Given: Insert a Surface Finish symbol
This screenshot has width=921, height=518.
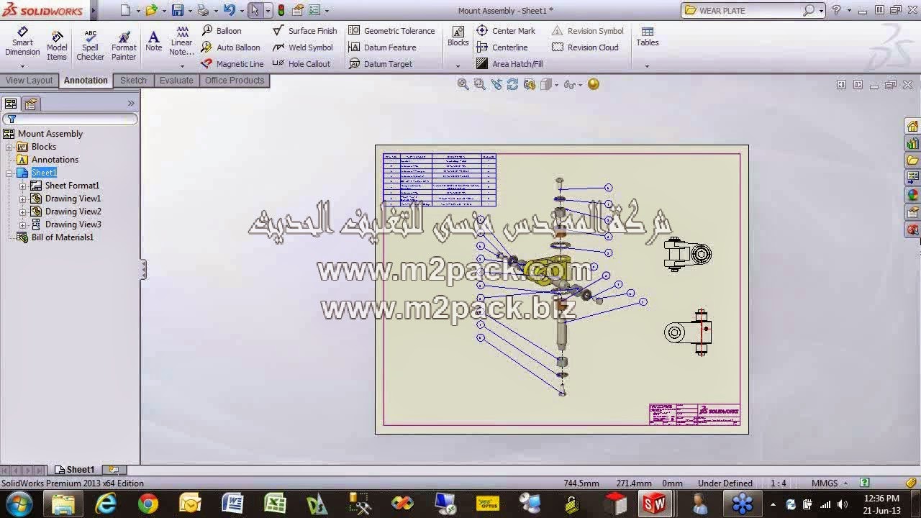Looking at the screenshot, I should [305, 31].
